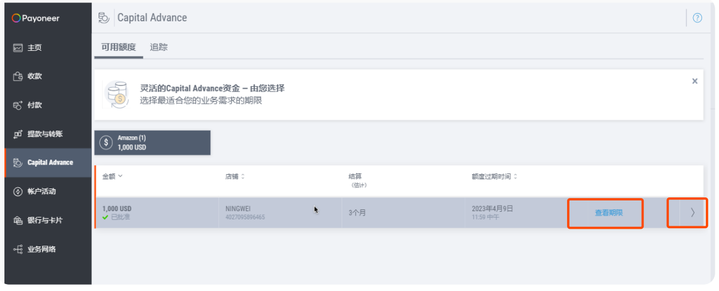Click the Capital Advance page title

[152, 18]
